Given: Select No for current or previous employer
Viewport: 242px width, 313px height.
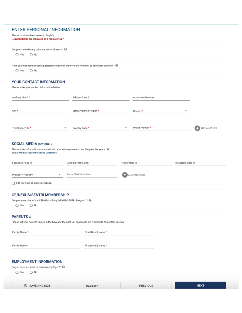Looking at the screenshot, I should pos(31,272).
